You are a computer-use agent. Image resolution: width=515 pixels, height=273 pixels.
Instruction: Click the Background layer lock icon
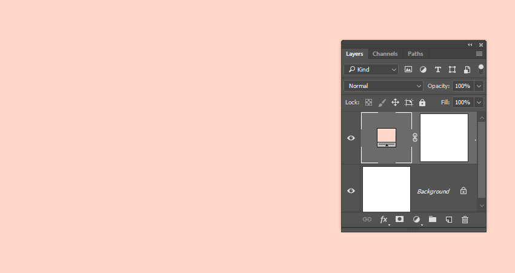pyautogui.click(x=463, y=190)
